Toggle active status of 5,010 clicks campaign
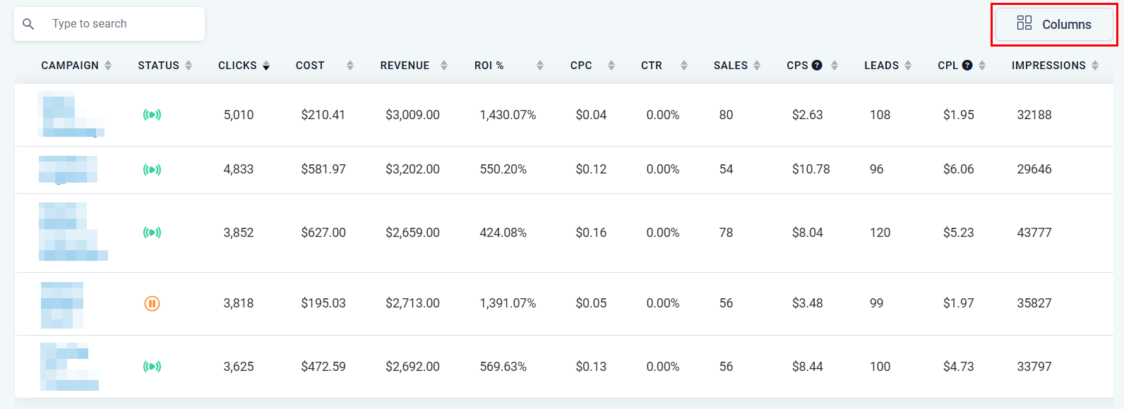The height and width of the screenshot is (409, 1124). point(152,115)
